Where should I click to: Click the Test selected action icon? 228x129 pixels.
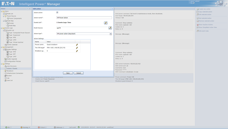(x=197, y=18)
